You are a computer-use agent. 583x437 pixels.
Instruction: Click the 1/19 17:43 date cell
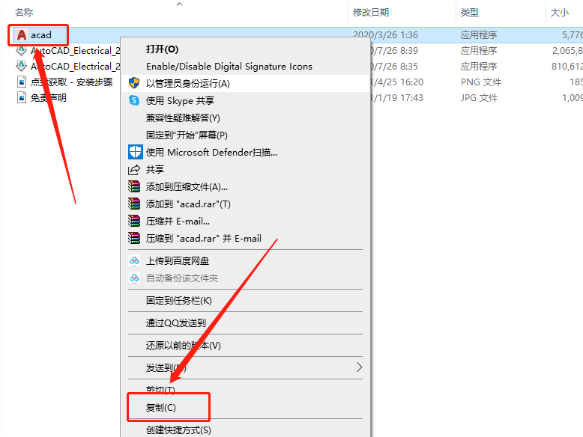397,97
